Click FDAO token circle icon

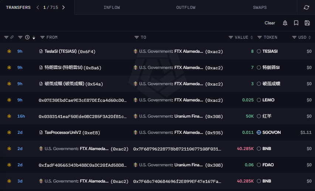pos(259,165)
